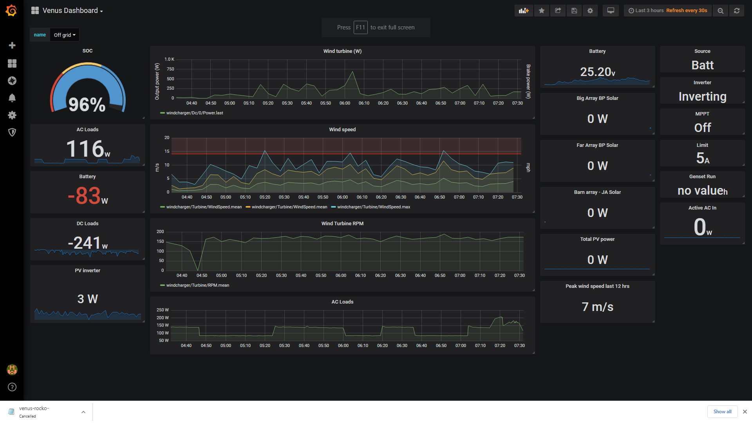Open the Dashboards grid icon in sidebar

12,63
